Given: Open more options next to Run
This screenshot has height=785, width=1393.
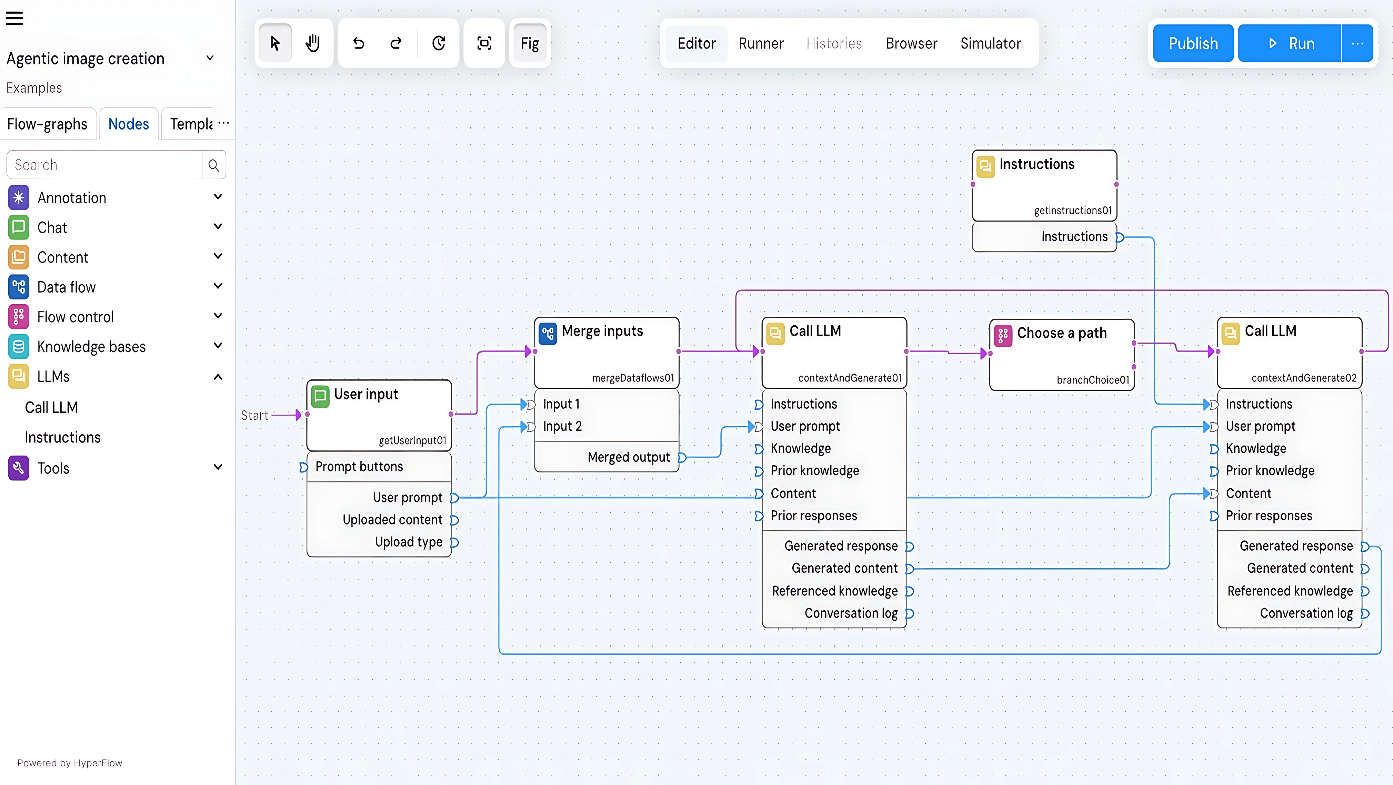Looking at the screenshot, I should tap(1357, 43).
